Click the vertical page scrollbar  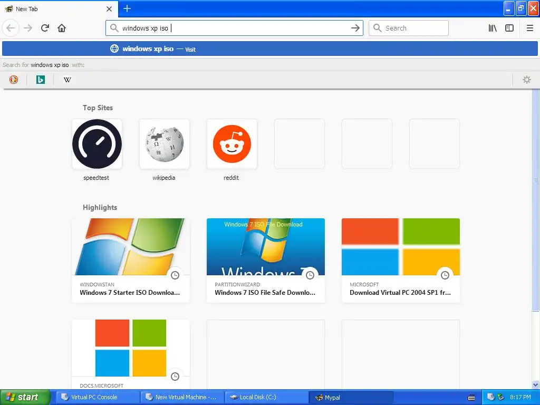[x=535, y=200]
